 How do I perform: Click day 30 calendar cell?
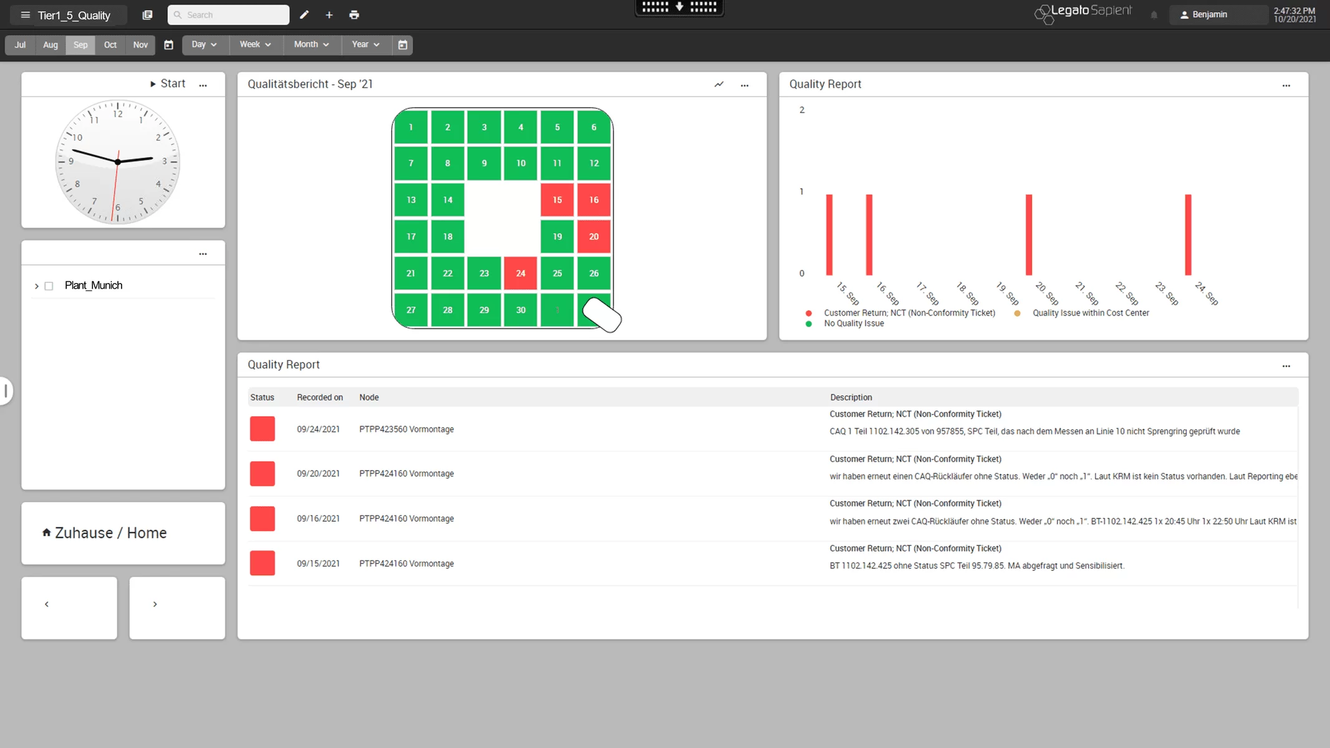pyautogui.click(x=521, y=310)
